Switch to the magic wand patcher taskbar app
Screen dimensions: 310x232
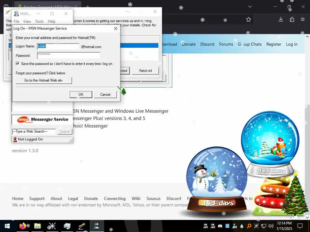pos(82,226)
